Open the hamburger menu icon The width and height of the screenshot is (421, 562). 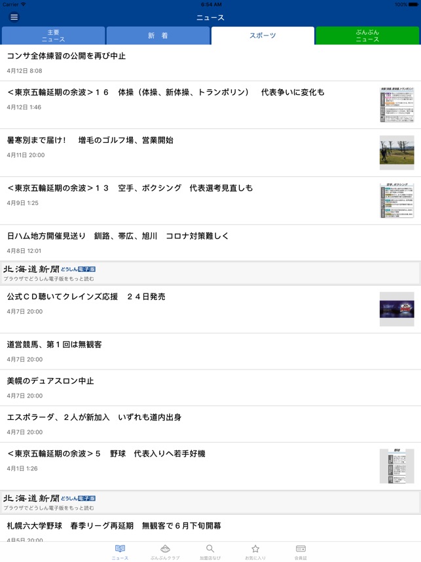coord(14,17)
